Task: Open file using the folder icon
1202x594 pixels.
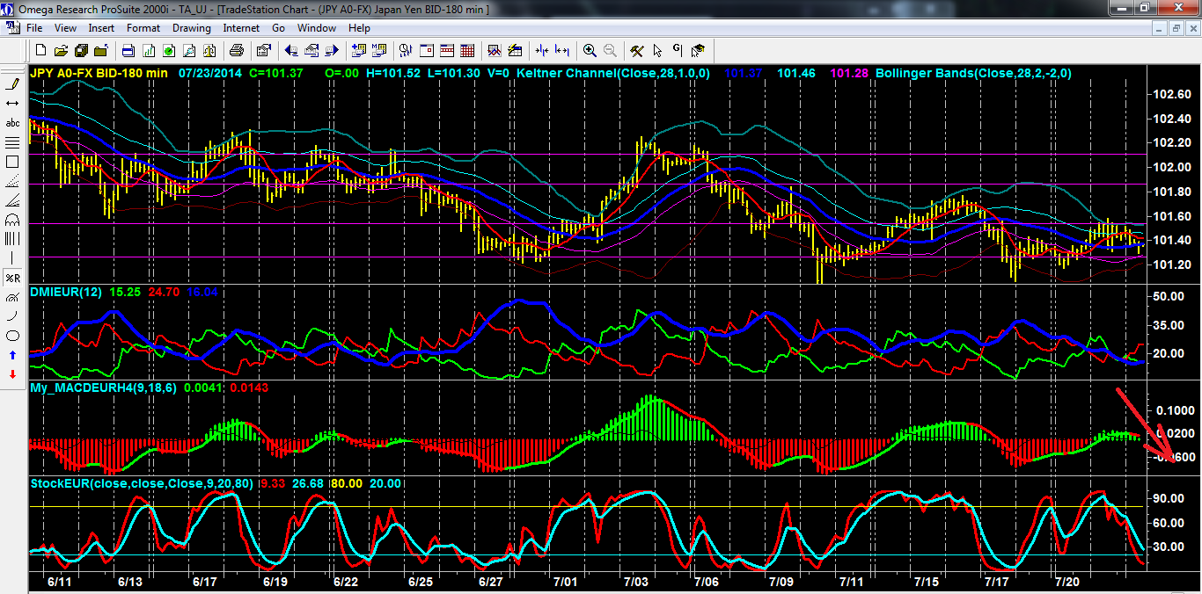Action: 62,50
